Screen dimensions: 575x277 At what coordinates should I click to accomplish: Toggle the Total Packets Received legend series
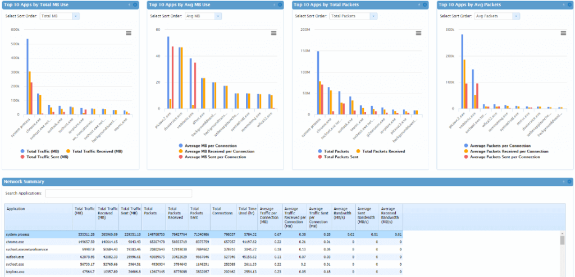coord(380,151)
